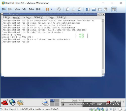Click the network adapter status icon
This screenshot has width=126, height=111.
(99, 109)
